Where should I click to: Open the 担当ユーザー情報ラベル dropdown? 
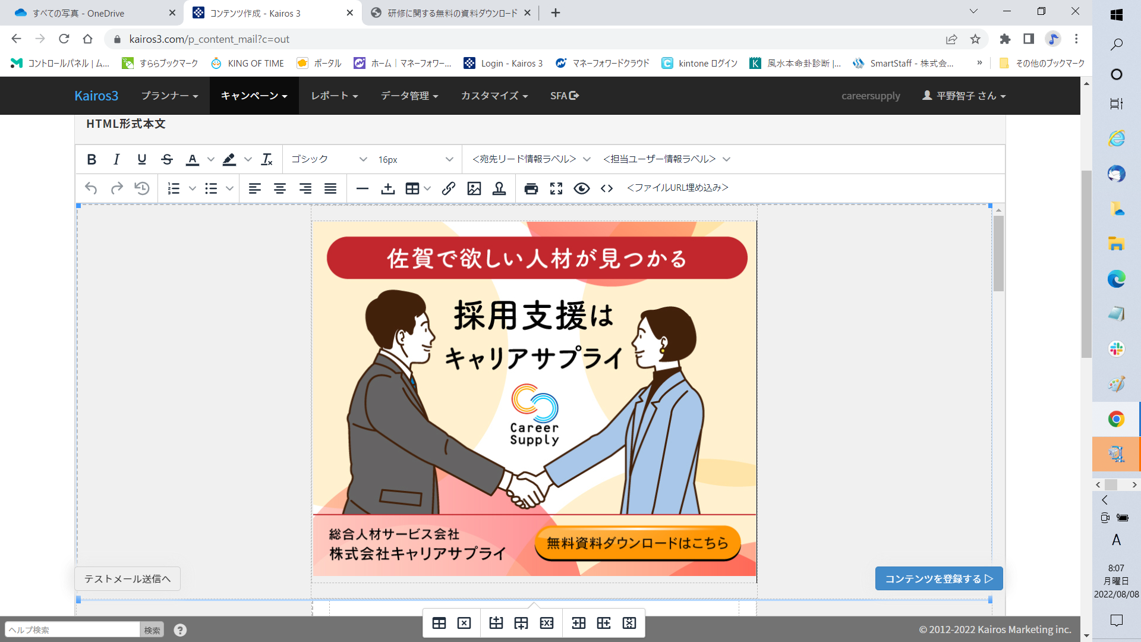tap(667, 159)
